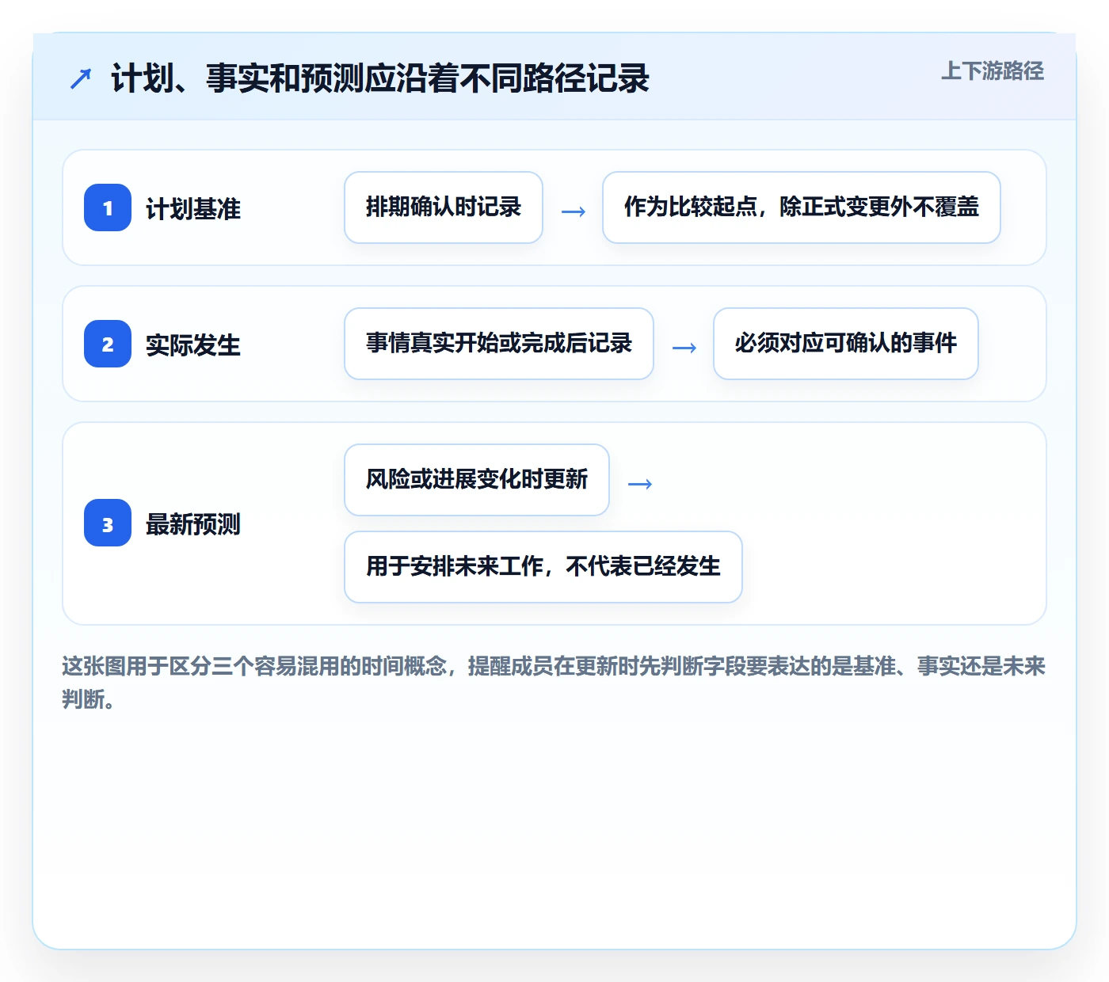Select the 实际发生 row label
This screenshot has height=982, width=1109.
(x=193, y=344)
